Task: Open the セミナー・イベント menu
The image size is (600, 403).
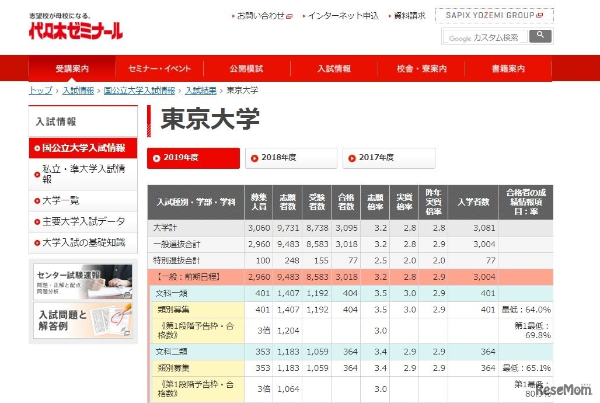Action: [159, 68]
